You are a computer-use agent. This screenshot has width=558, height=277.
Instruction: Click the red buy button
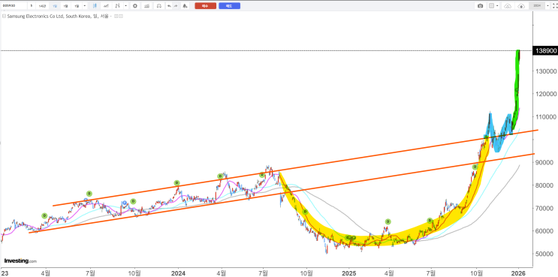[205, 6]
